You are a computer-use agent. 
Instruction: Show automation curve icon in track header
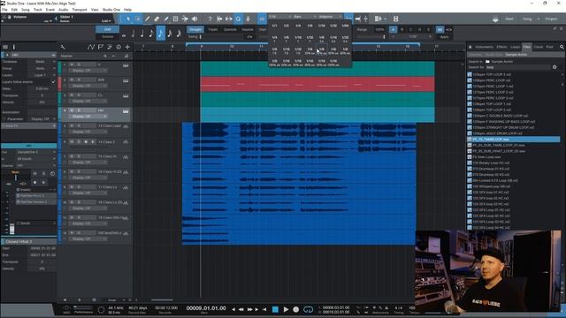pyautogui.click(x=90, y=47)
